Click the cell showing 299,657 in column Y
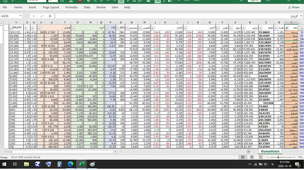Image resolution: width=304 pixels, height=170 pixels. 16,28
